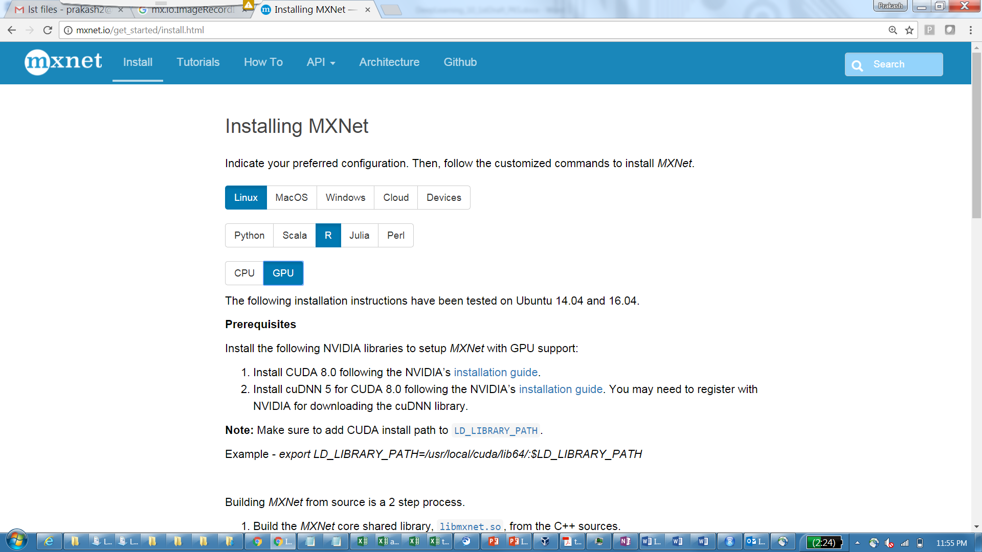Select the Cloud platform option
982x552 pixels.
click(x=396, y=197)
